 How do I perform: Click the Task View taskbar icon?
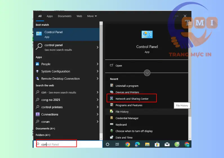pos(117,144)
